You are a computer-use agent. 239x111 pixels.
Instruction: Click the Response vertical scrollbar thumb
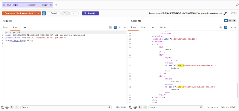point(237,90)
